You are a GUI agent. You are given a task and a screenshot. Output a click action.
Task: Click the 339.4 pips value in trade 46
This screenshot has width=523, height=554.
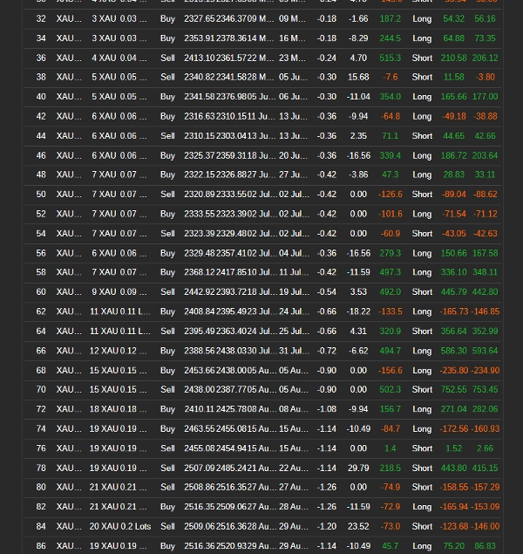[390, 155]
